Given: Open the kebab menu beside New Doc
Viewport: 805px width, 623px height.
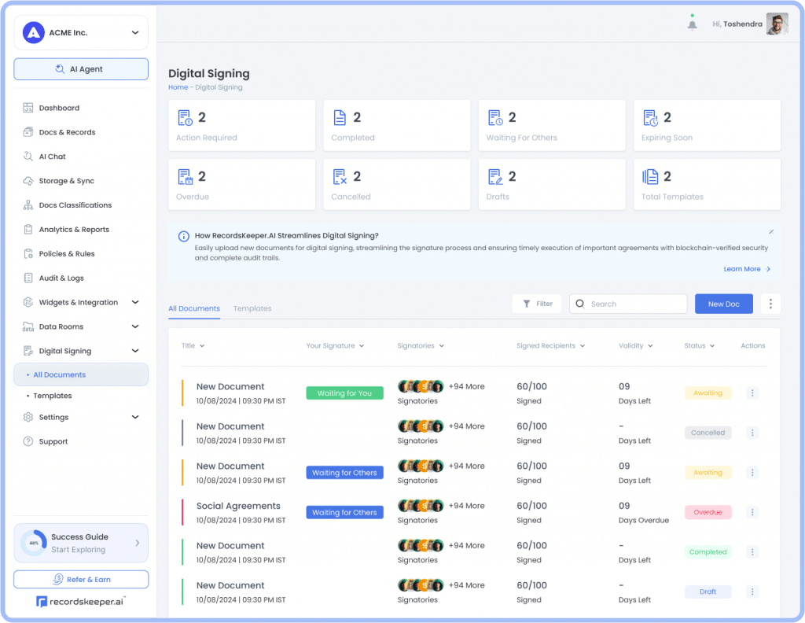Looking at the screenshot, I should pyautogui.click(x=770, y=303).
